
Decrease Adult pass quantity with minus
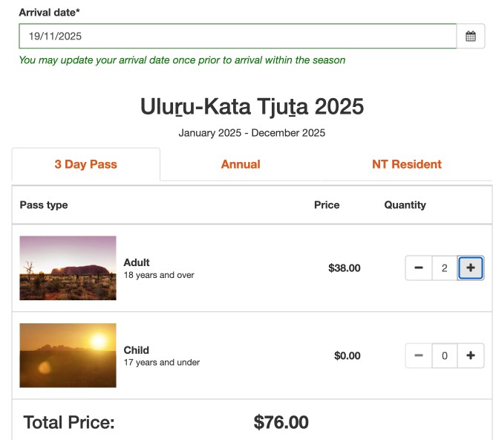click(419, 268)
